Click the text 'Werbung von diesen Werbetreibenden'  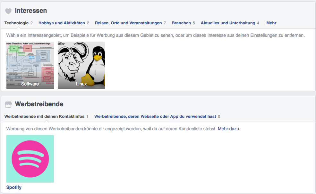tap(111, 129)
